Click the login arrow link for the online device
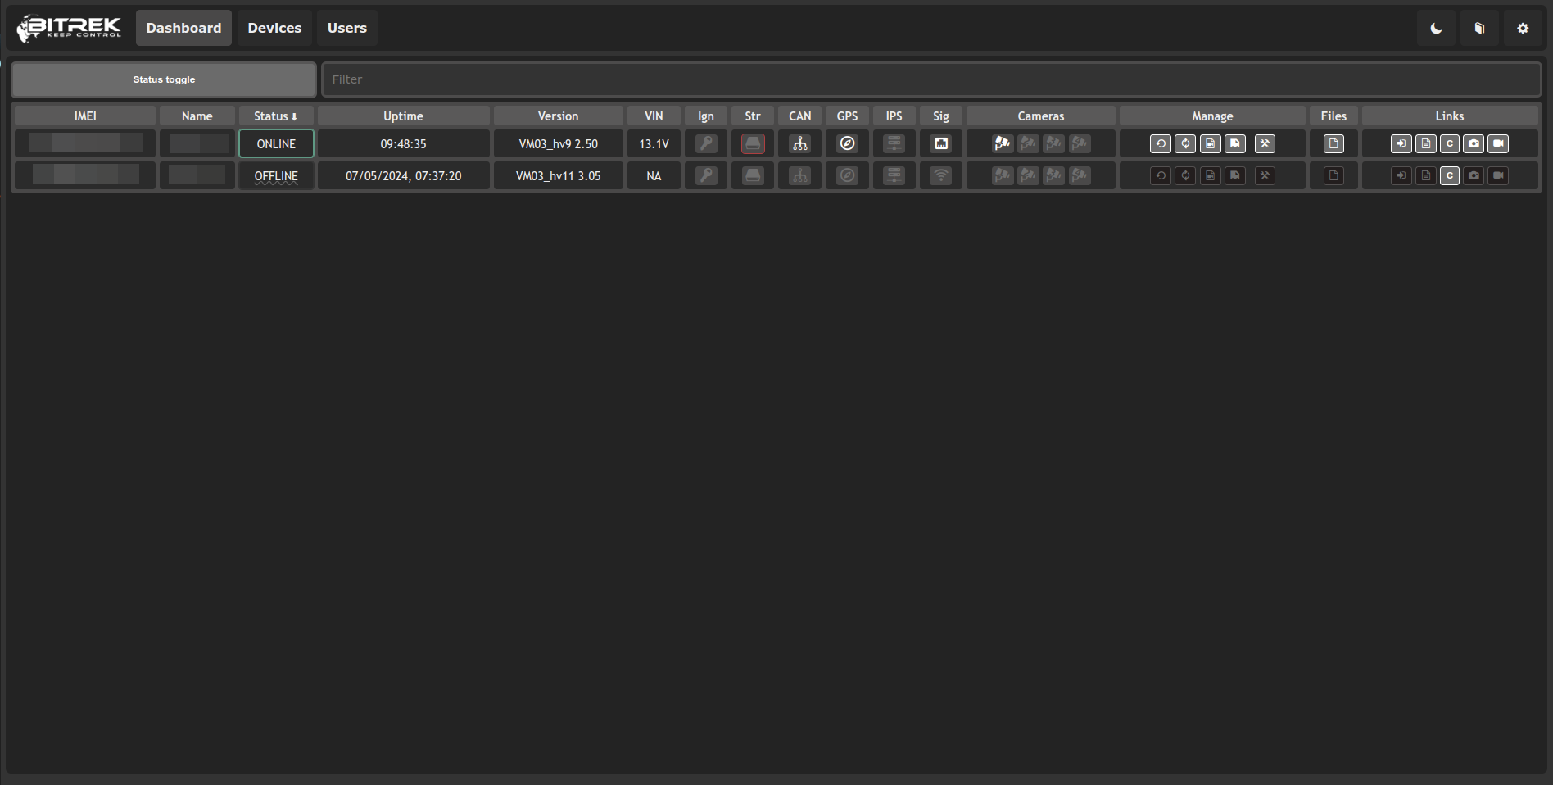The image size is (1553, 785). pos(1401,144)
